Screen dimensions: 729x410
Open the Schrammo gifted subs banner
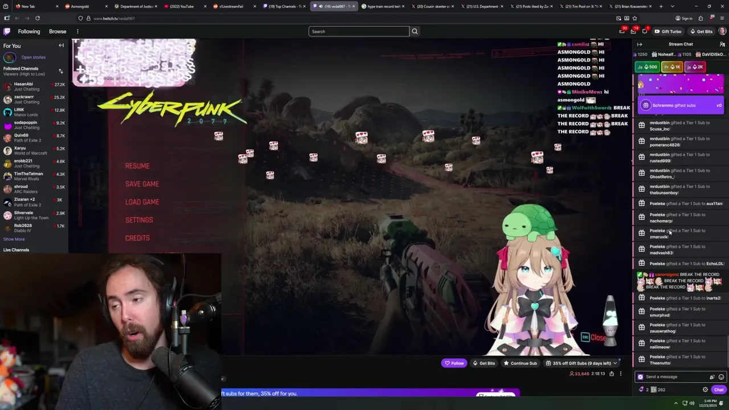click(x=681, y=105)
